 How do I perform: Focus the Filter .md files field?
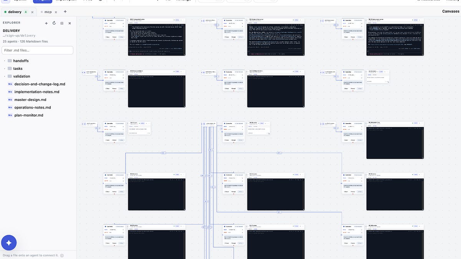tap(37, 50)
